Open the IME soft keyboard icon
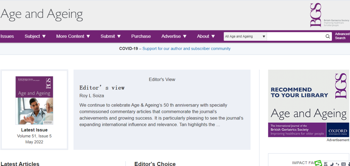 [343, 164]
